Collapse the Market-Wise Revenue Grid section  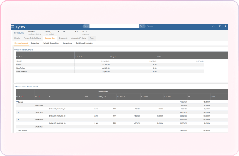15,87
